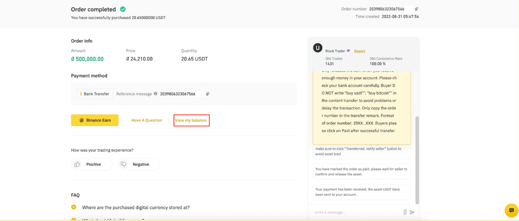Click the green order completed checkmark
The height and width of the screenshot is (221, 519).
[x=123, y=9]
